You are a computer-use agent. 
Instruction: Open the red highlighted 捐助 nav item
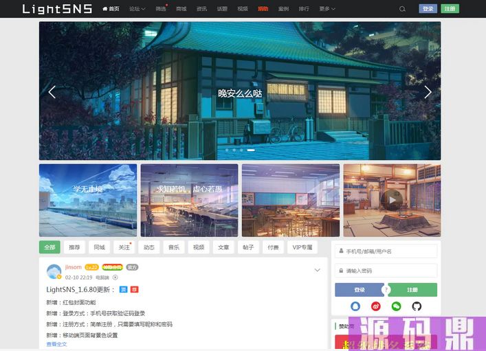click(263, 9)
